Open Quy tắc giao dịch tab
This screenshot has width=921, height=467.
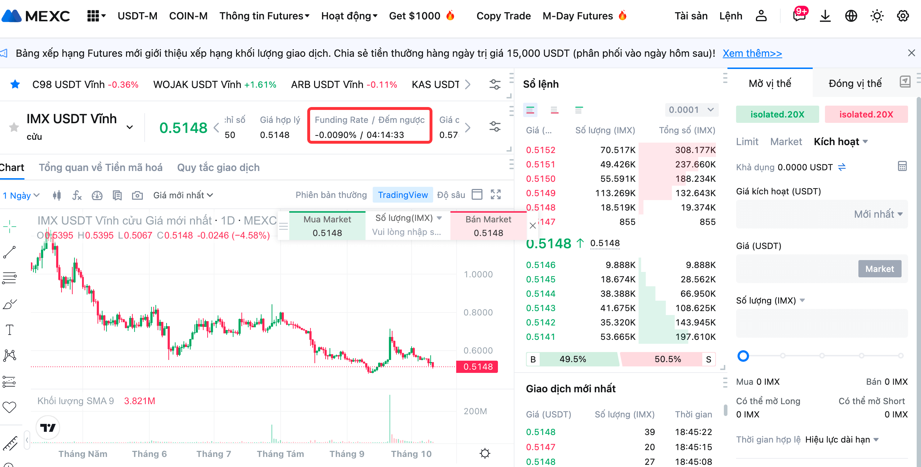tap(218, 167)
